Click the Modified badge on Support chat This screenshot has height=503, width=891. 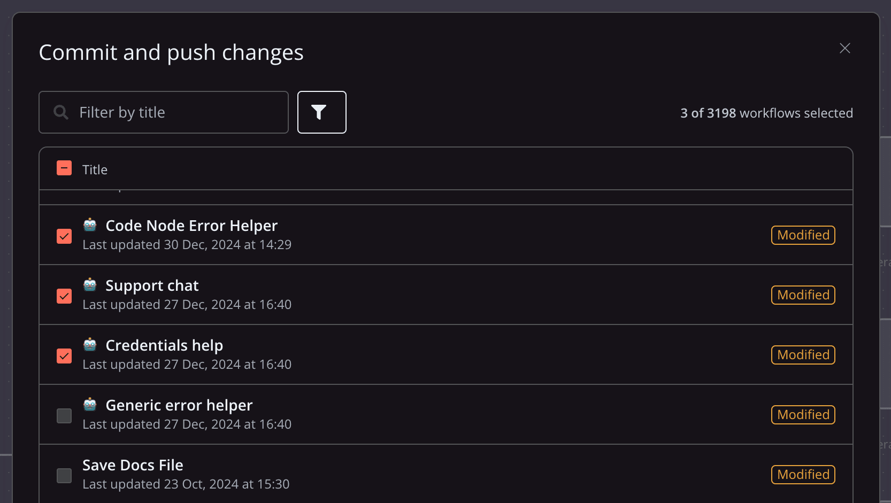tap(802, 295)
